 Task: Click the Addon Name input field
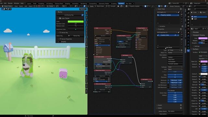[x=175, y=111]
